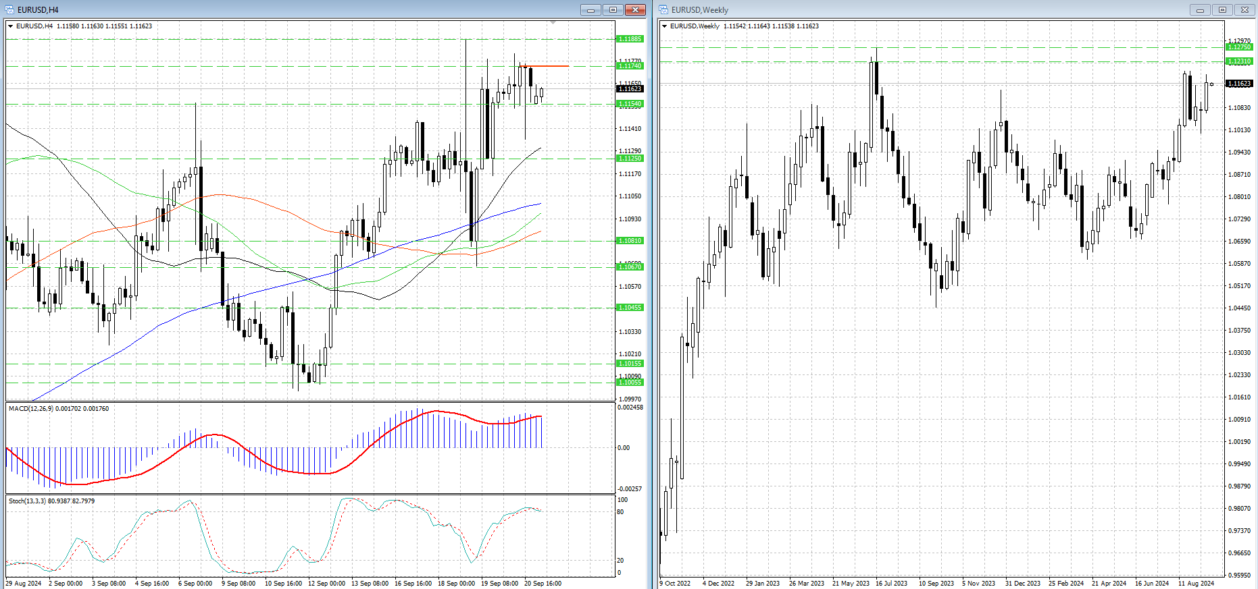1258x589 pixels.
Task: Click the 1.12750 green price label on the Weekly chart
Action: pyautogui.click(x=1239, y=47)
